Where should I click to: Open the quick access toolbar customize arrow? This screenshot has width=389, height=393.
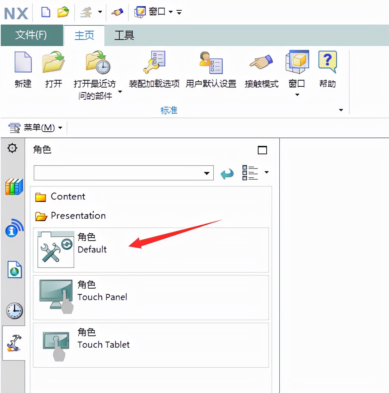tap(179, 12)
